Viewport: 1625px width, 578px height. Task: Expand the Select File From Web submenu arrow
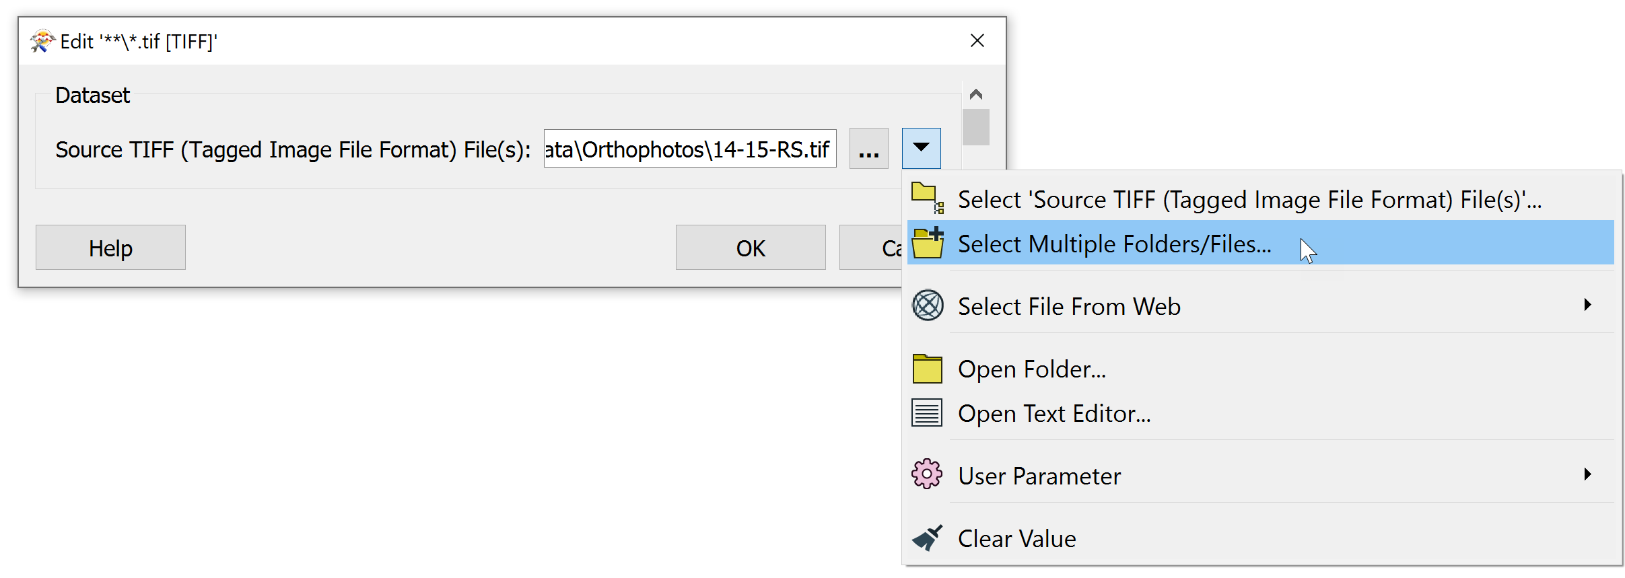[1589, 305]
